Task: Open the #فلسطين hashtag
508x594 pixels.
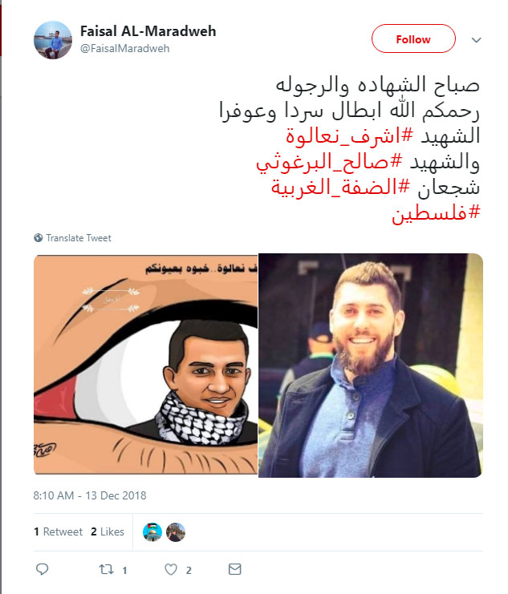Action: [x=436, y=213]
